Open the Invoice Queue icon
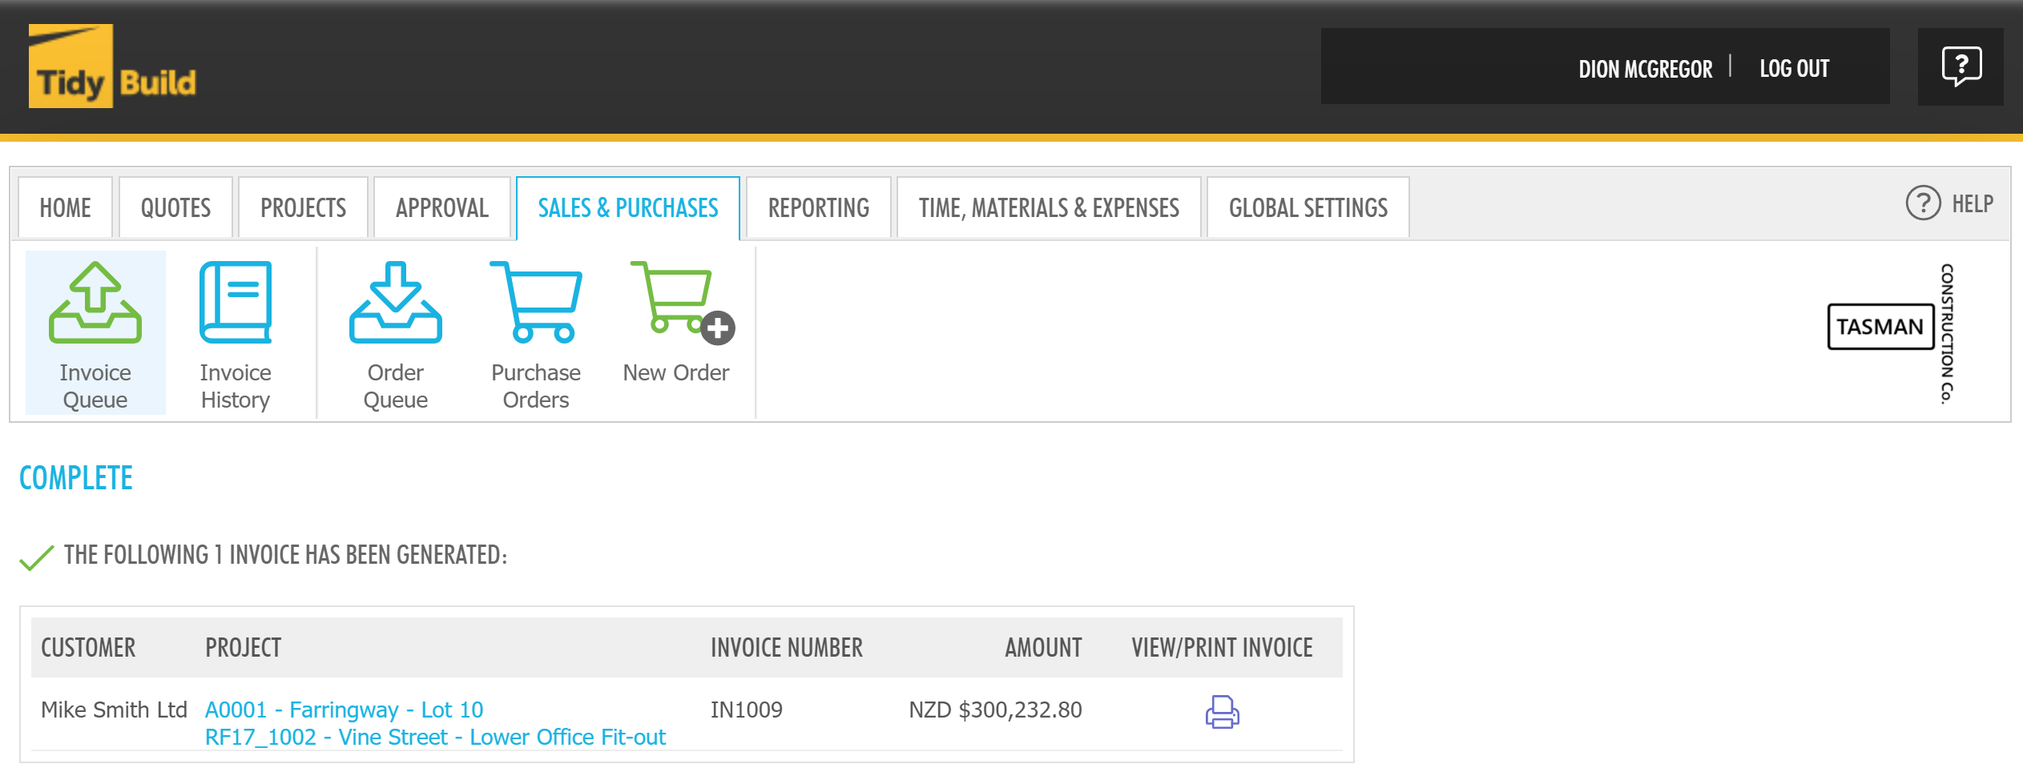 tap(95, 304)
